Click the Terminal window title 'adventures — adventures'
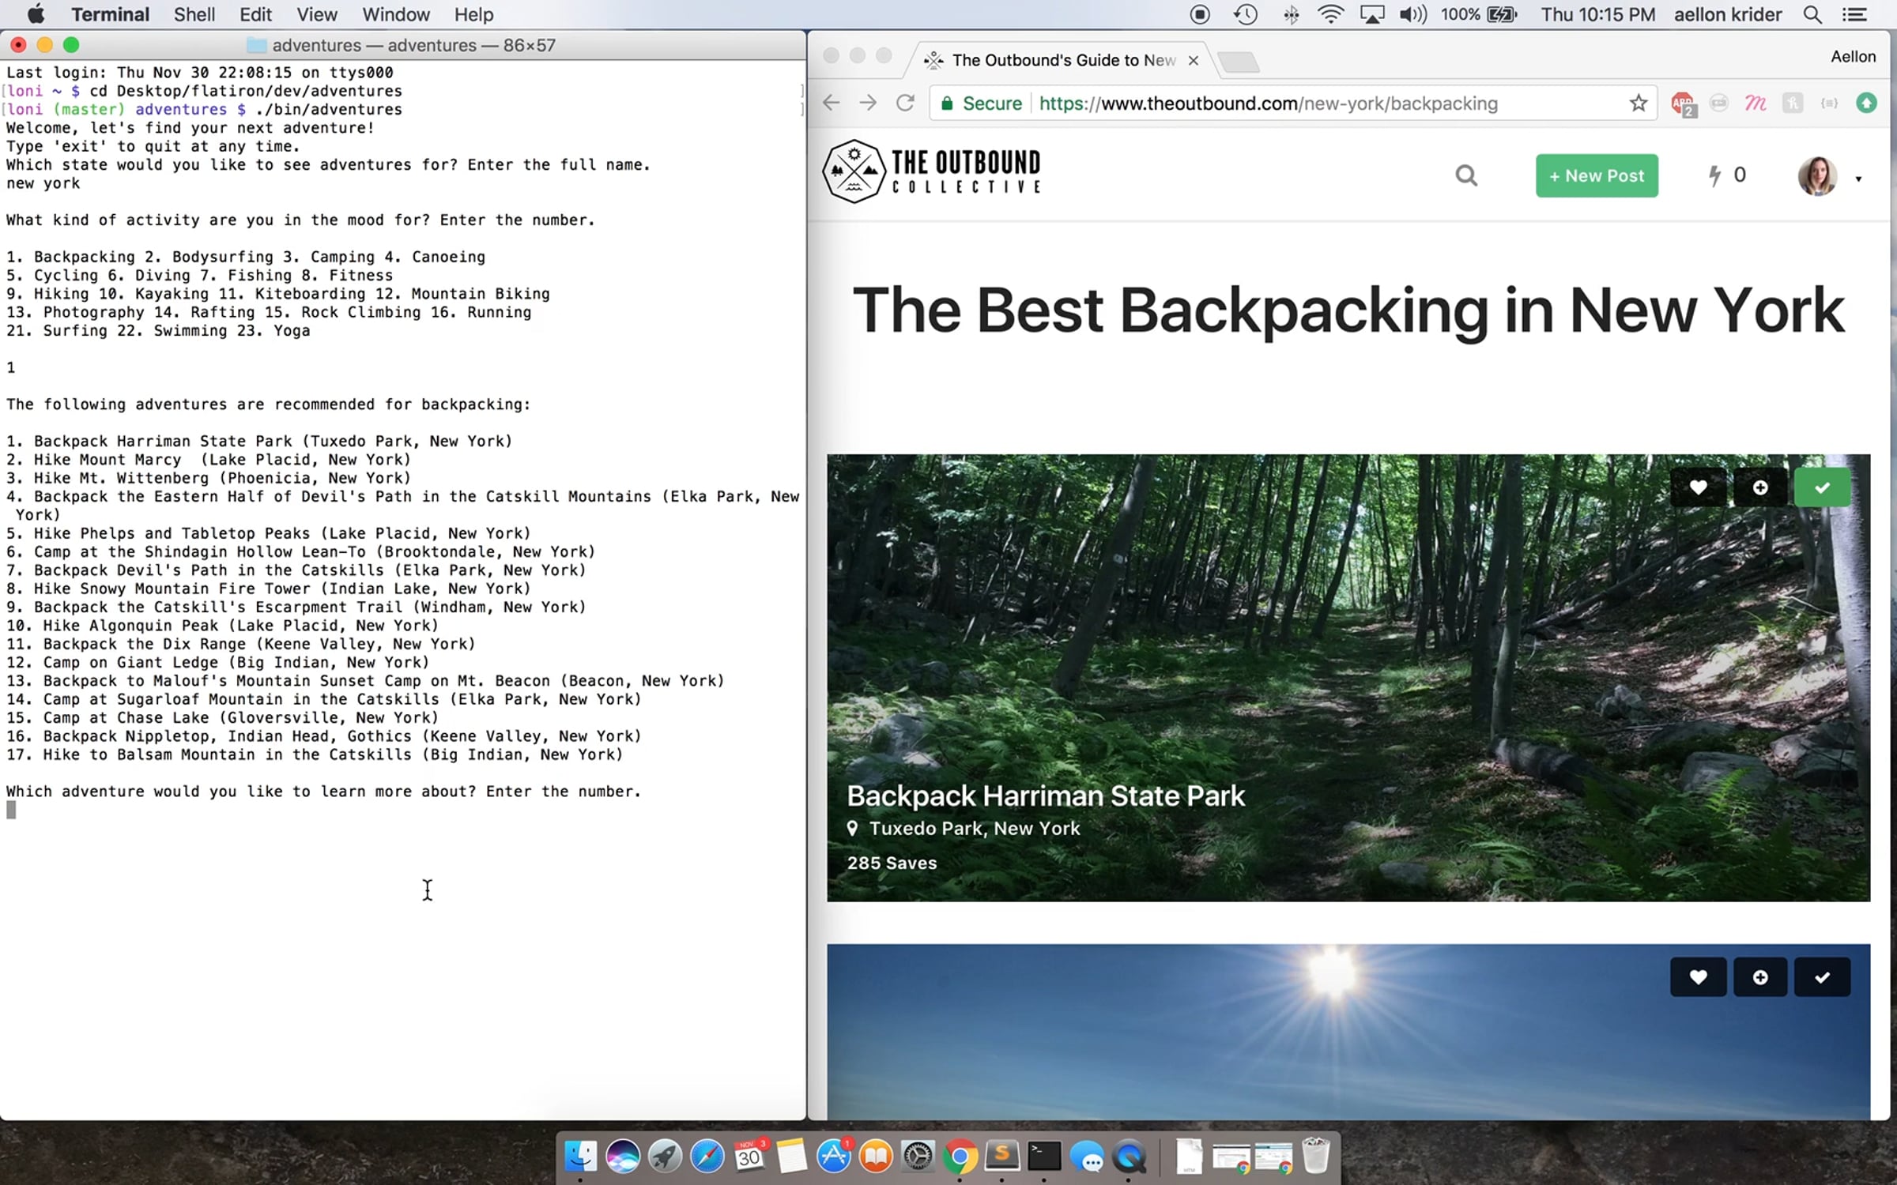1897x1185 pixels. tap(414, 46)
